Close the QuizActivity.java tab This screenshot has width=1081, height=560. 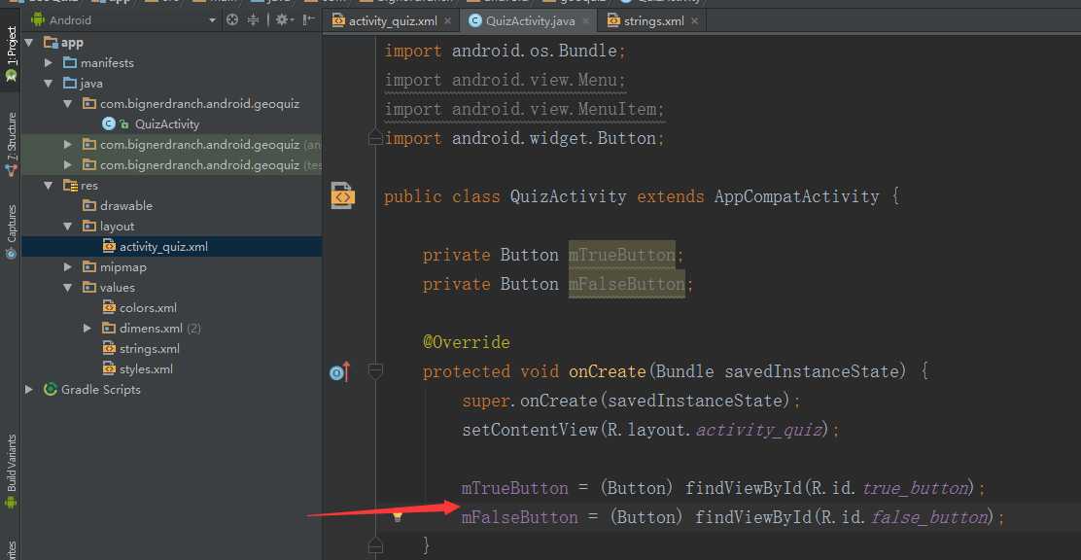click(586, 21)
